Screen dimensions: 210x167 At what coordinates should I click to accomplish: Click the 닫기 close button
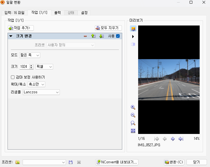197,162
